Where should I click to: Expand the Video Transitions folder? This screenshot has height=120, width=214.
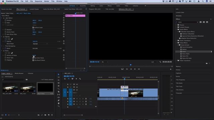point(176,61)
